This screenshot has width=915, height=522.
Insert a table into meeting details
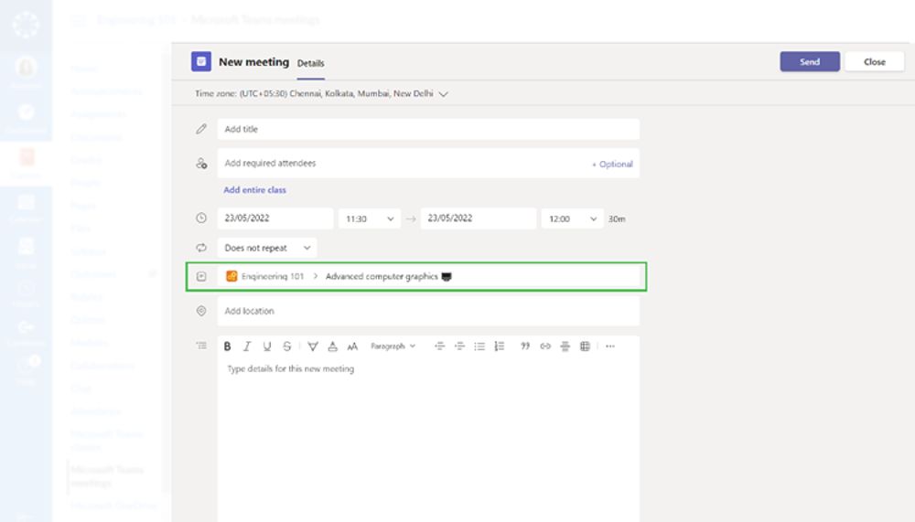[x=585, y=346]
